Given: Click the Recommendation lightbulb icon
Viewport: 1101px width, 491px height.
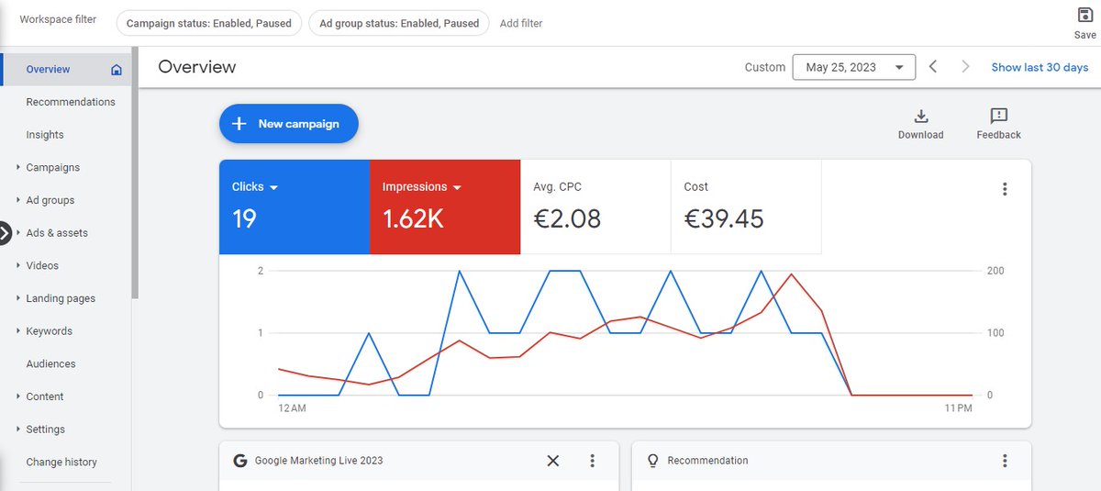Looking at the screenshot, I should click(653, 461).
